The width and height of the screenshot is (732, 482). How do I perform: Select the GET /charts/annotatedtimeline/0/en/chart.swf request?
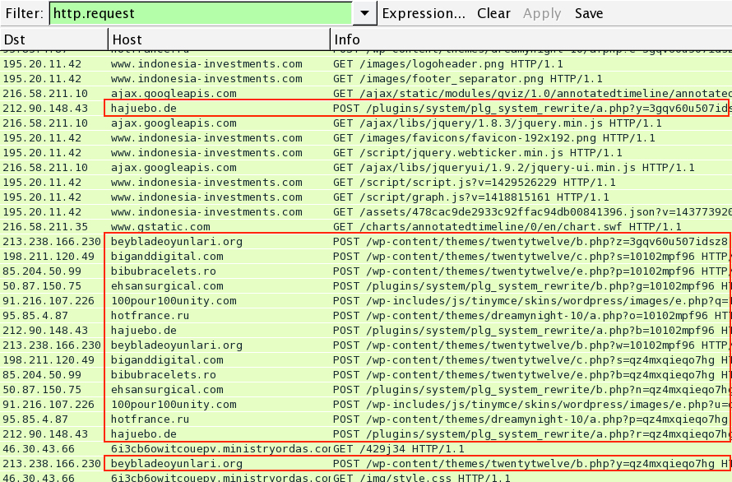(x=366, y=227)
